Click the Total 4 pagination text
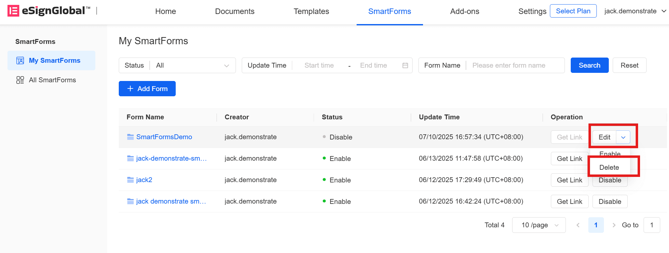The height and width of the screenshot is (253, 669). 494,225
